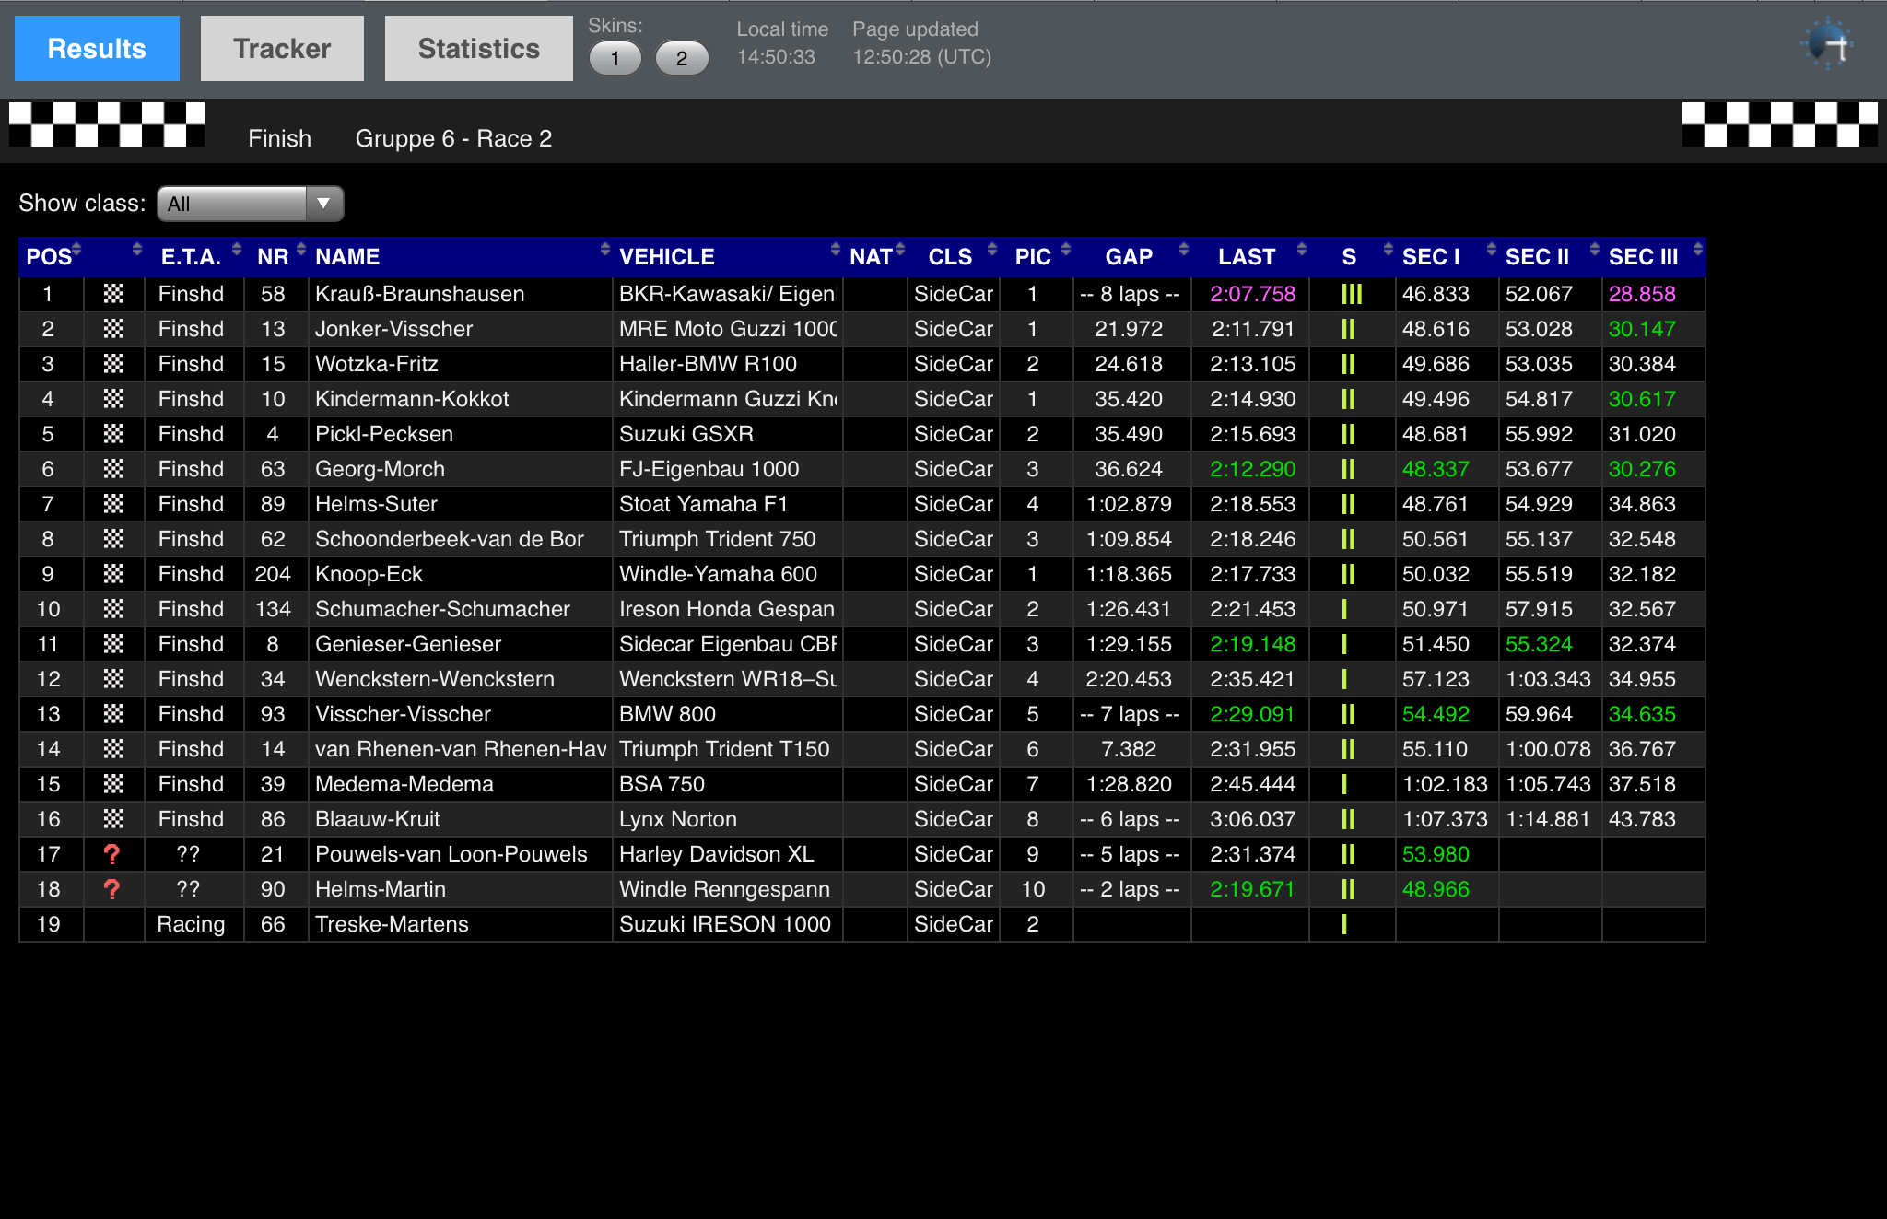
Task: Click the pink sector time '28.858'
Action: (1642, 294)
